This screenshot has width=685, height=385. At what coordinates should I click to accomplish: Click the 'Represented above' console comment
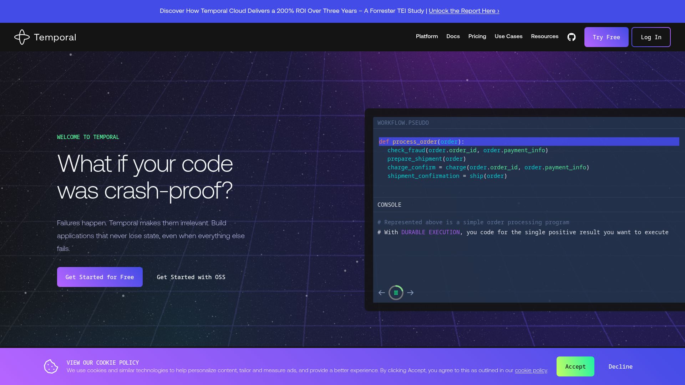[473, 222]
